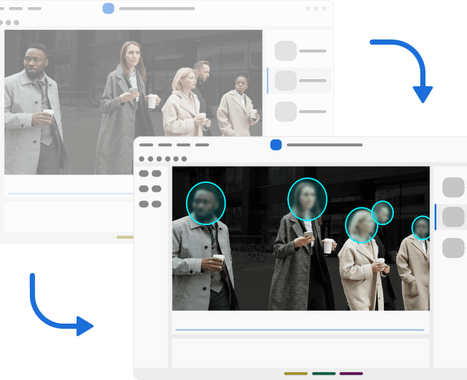
Task: Click the purple pill at the bottom of the front window
Action: 351,374
